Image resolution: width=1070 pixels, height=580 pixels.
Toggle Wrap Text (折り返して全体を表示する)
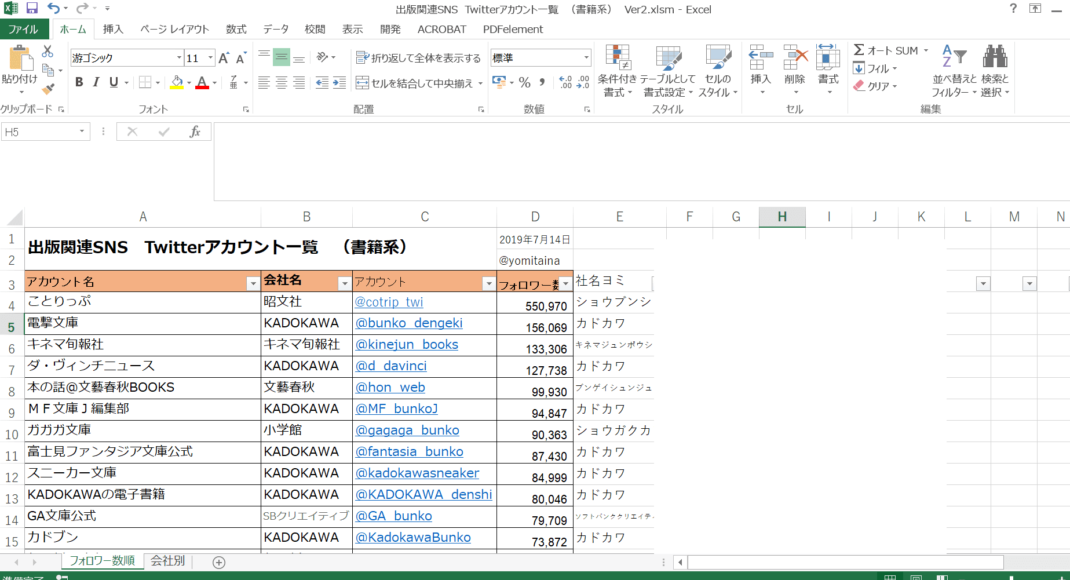(x=418, y=58)
